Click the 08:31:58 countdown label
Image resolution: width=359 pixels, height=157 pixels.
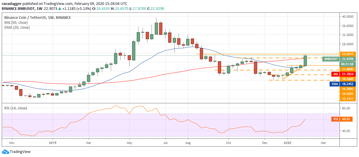pyautogui.click(x=347, y=64)
